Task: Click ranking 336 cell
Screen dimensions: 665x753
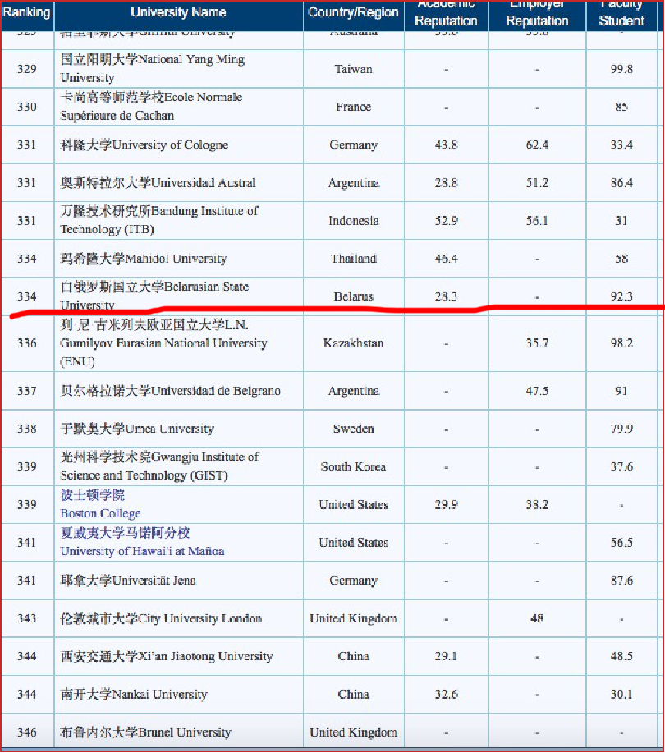Action: tap(27, 343)
